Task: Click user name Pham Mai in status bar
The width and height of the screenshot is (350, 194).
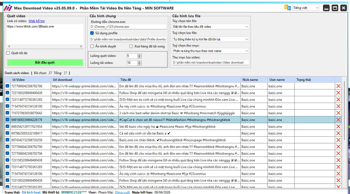Action: tap(106, 192)
